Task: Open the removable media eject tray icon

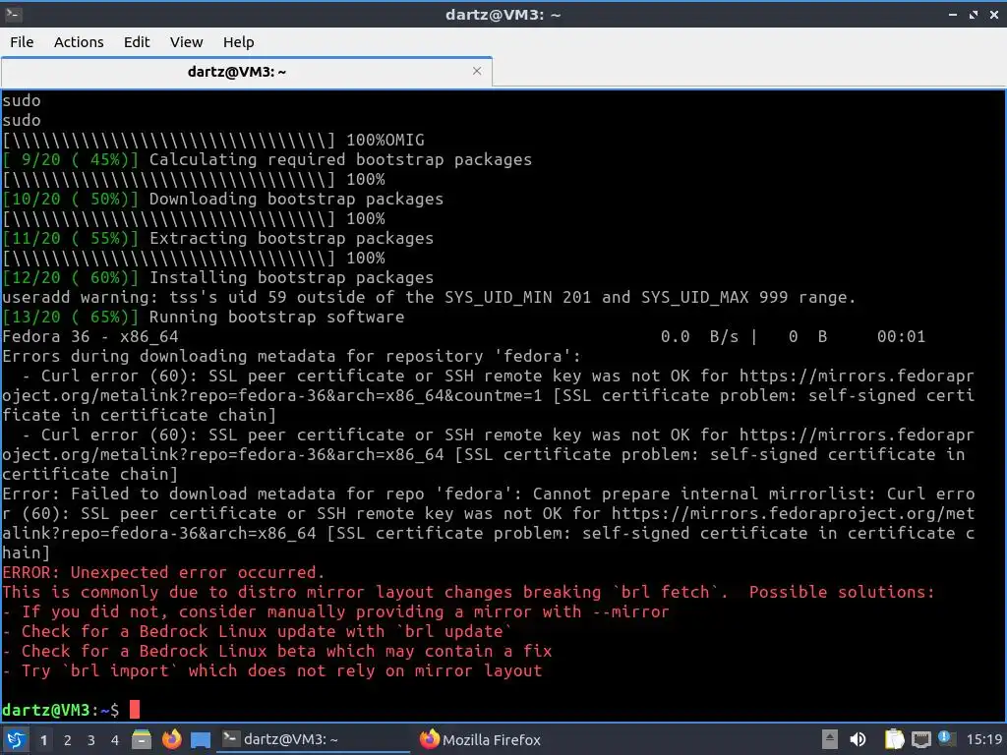Action: pos(829,739)
